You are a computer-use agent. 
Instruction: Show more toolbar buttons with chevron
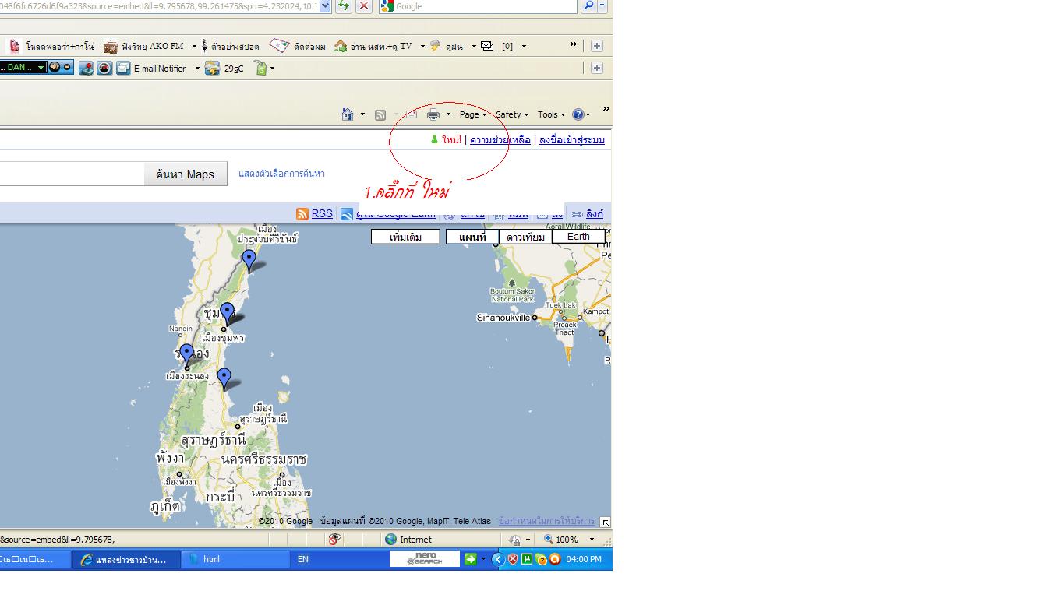click(574, 45)
